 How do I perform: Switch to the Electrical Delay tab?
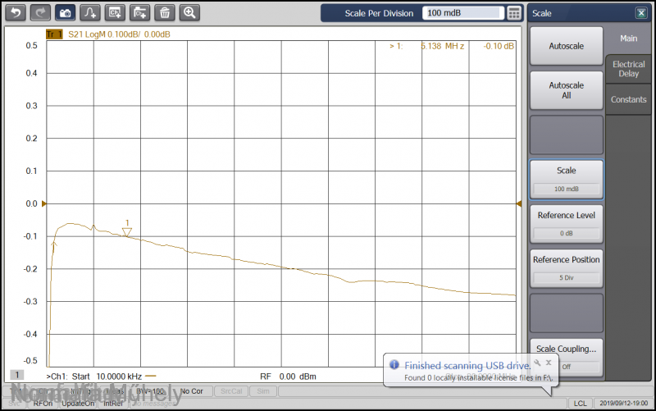628,69
